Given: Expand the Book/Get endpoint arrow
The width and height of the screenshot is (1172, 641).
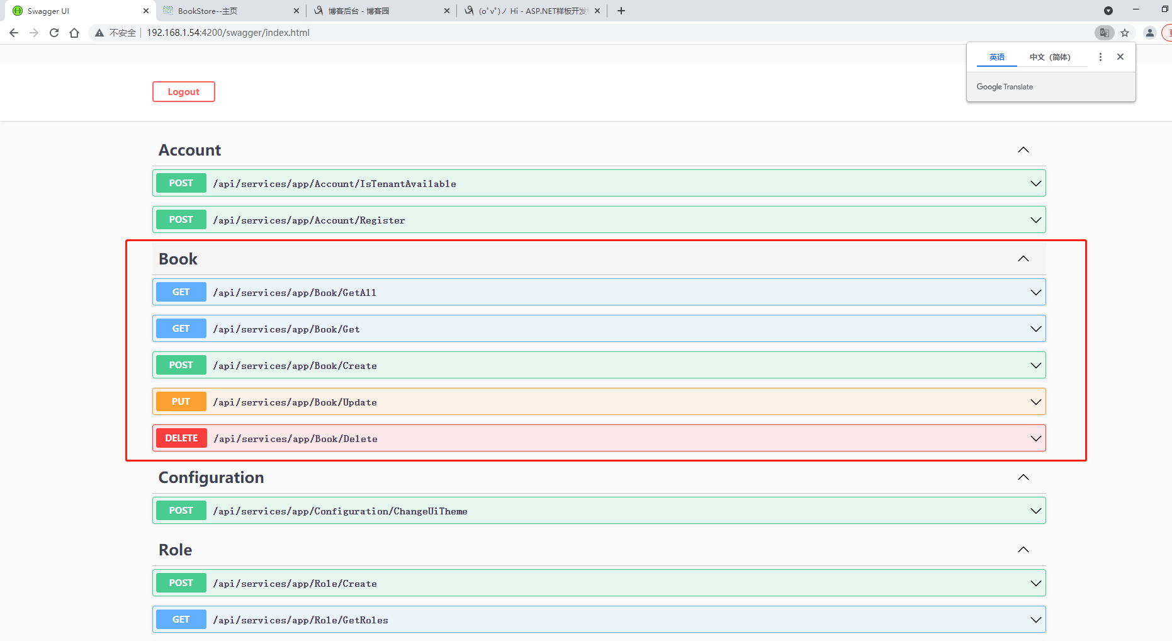Looking at the screenshot, I should click(1035, 329).
